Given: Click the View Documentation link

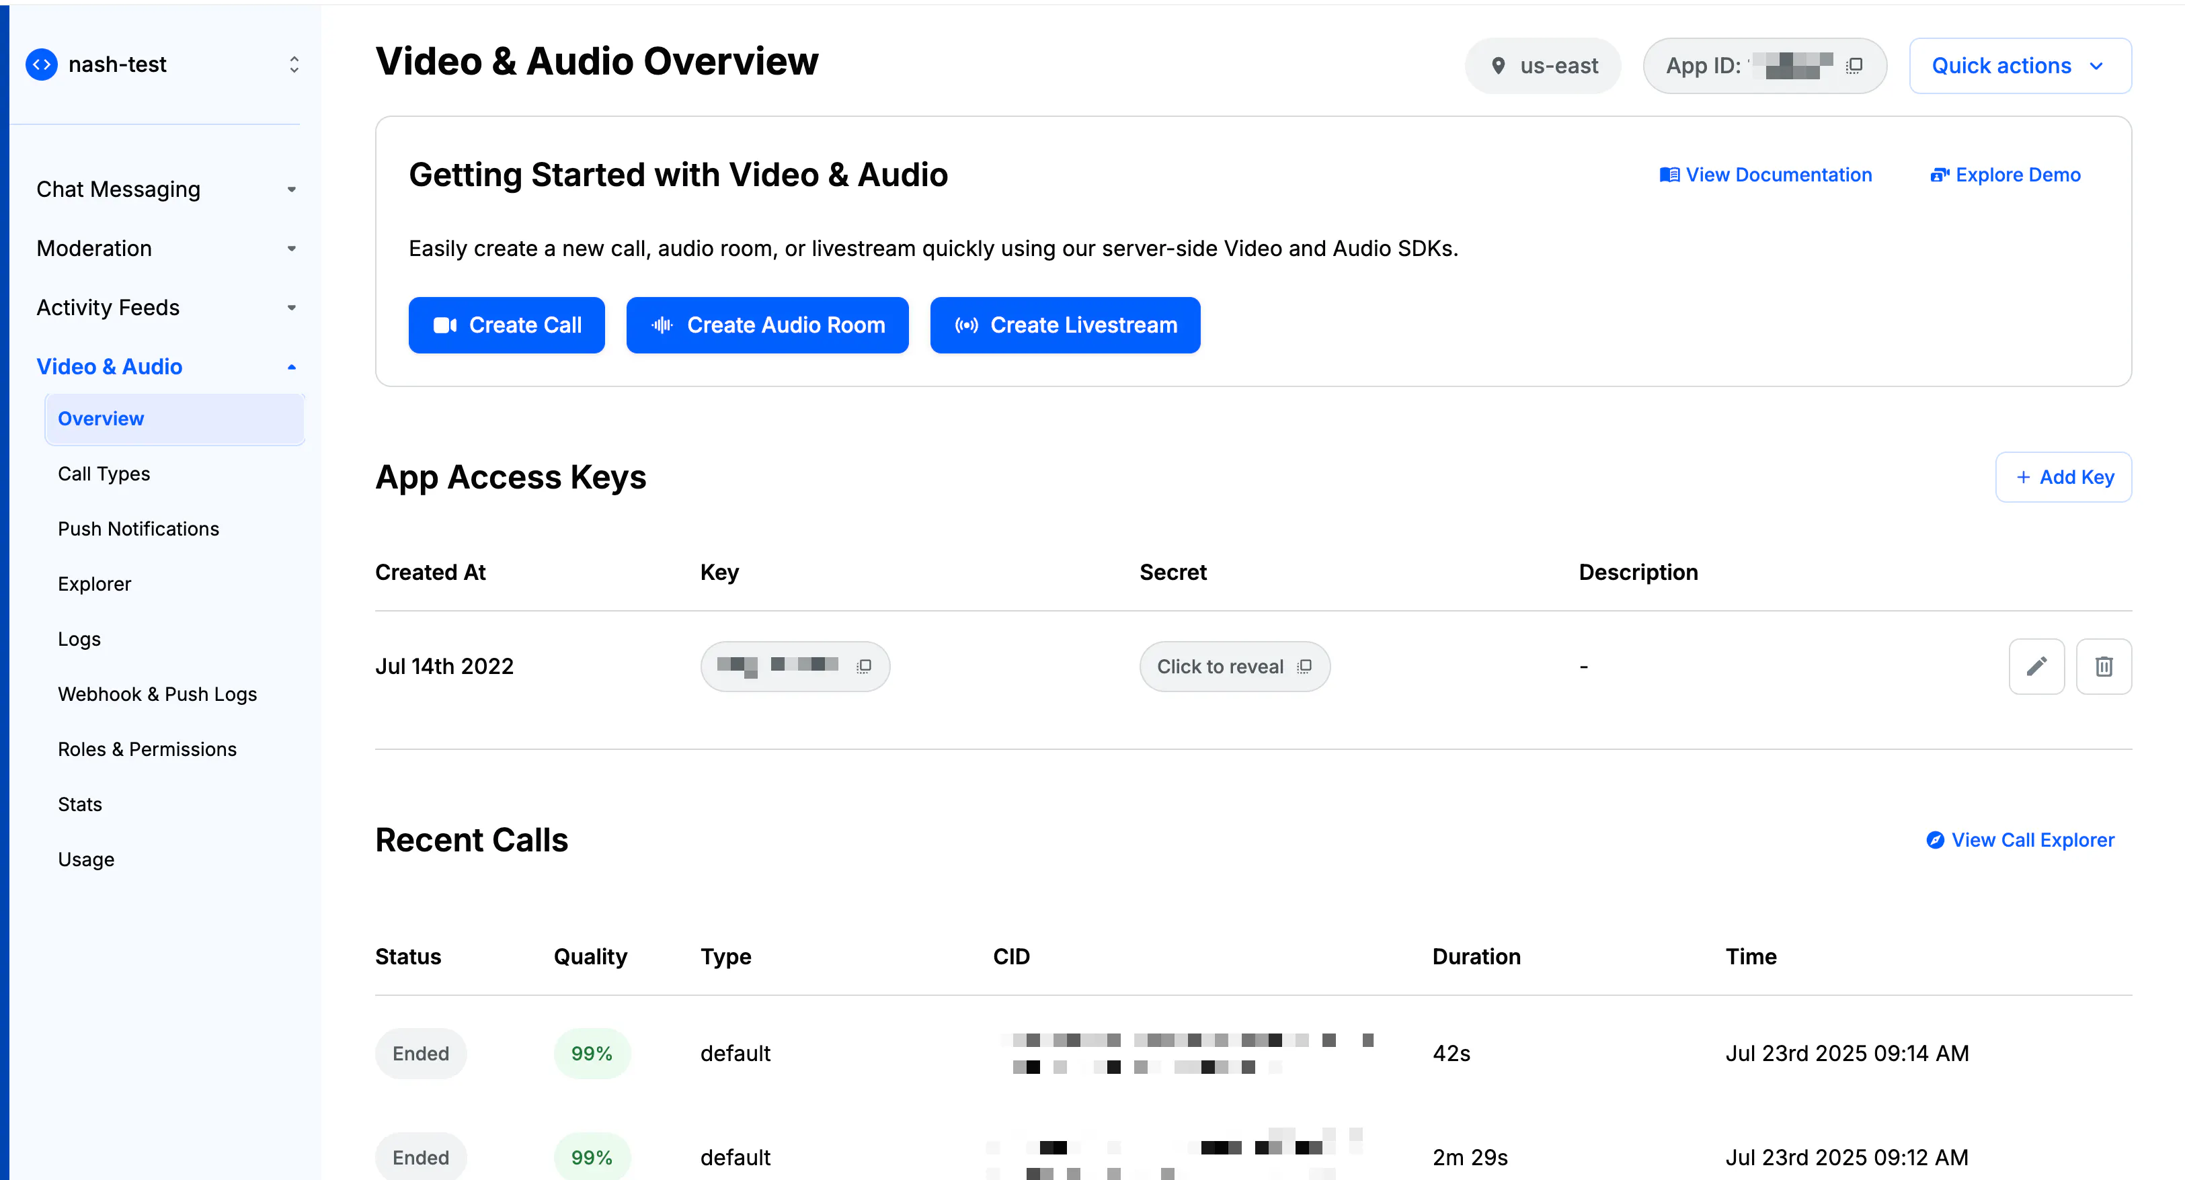Looking at the screenshot, I should coord(1765,175).
